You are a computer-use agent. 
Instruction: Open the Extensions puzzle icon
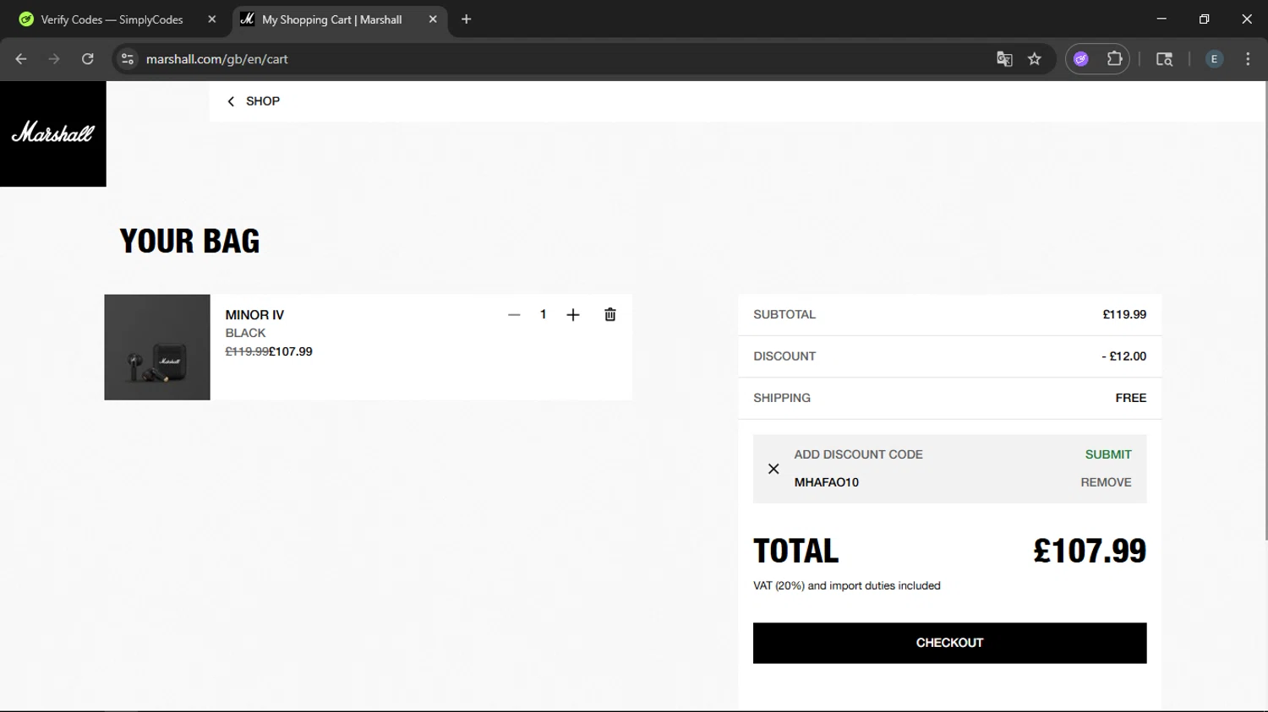click(1115, 59)
